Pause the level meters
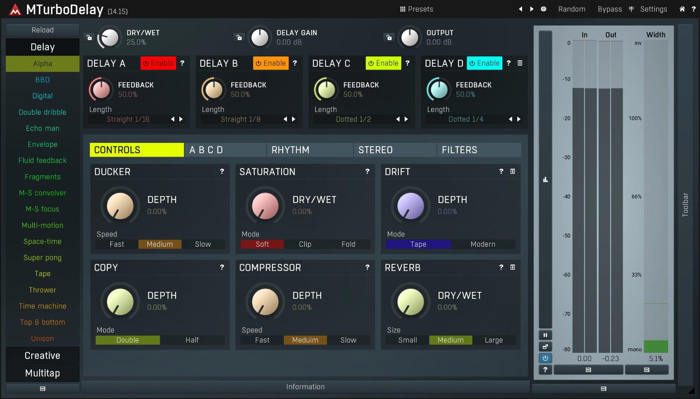The image size is (700, 399). pyautogui.click(x=545, y=335)
